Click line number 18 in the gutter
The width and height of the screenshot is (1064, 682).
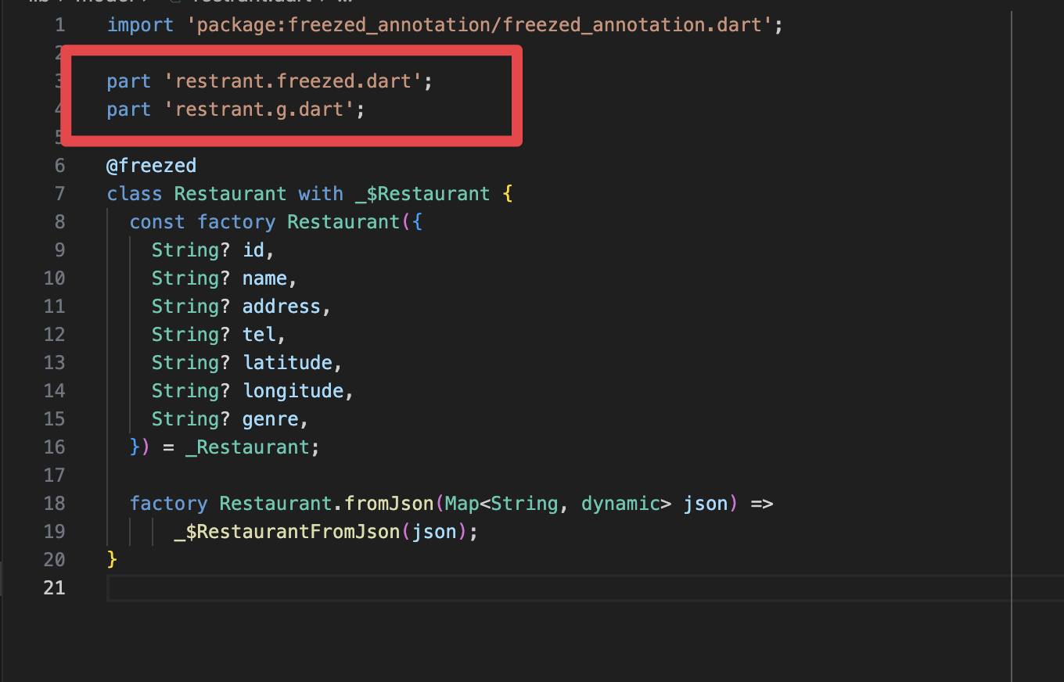[55, 504]
